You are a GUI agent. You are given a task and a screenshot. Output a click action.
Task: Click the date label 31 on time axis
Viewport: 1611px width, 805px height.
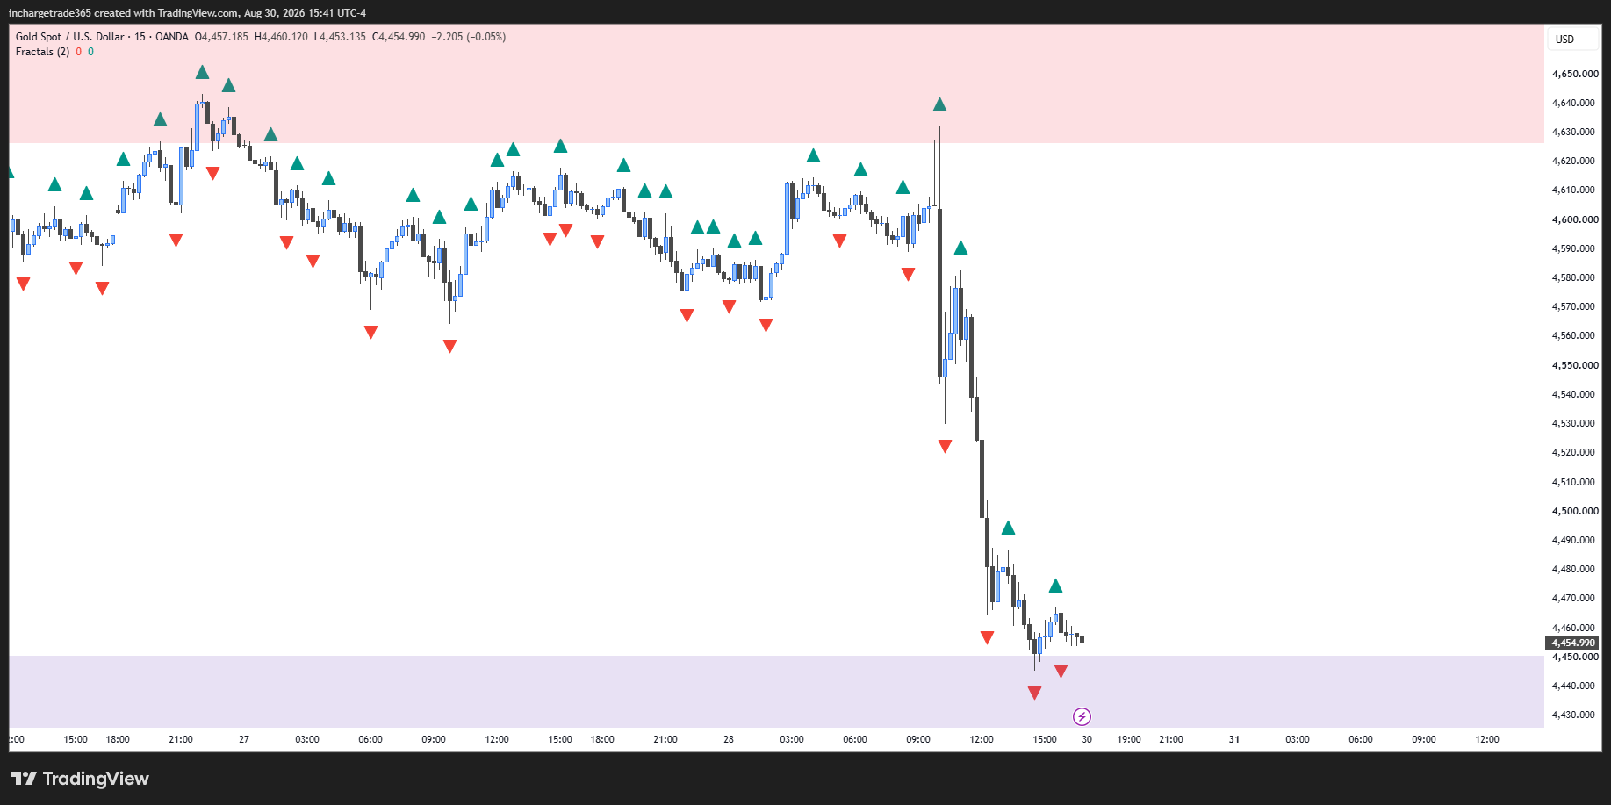1234,739
